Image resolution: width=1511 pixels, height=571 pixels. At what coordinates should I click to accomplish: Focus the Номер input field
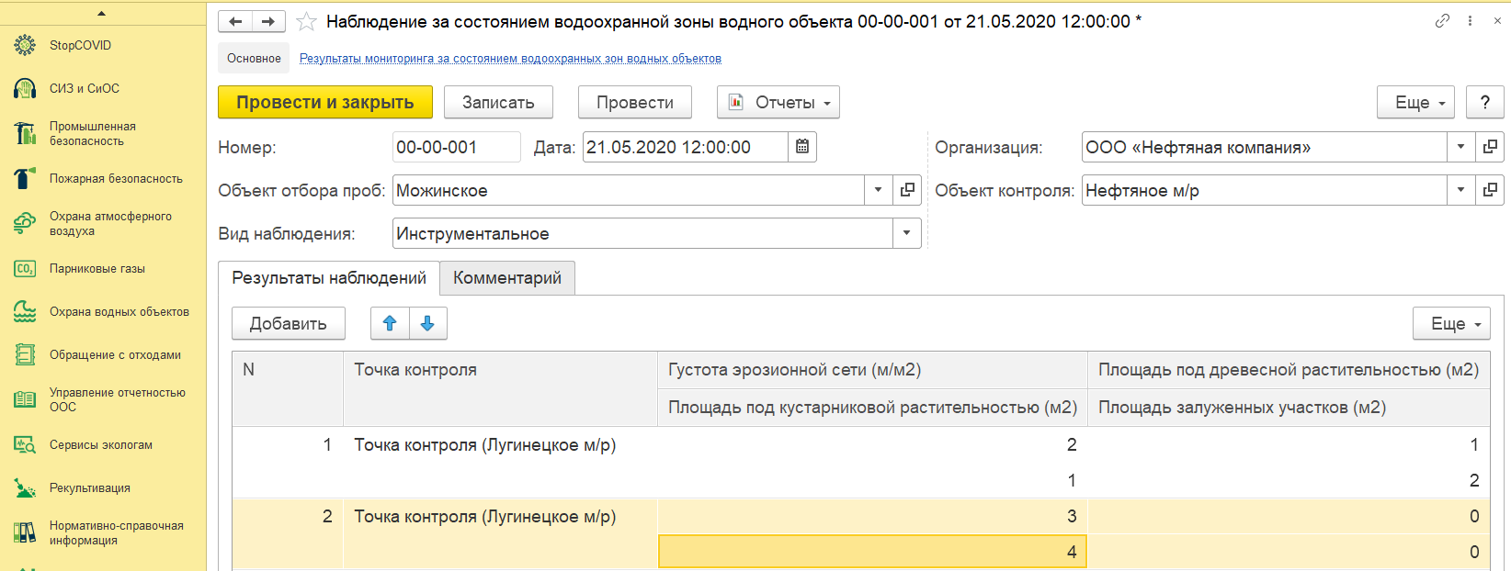[x=457, y=147]
